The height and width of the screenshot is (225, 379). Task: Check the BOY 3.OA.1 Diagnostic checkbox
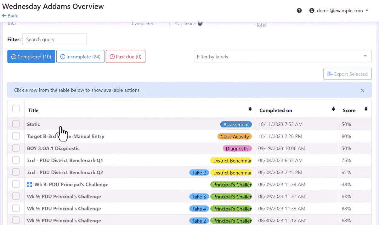[x=16, y=148]
